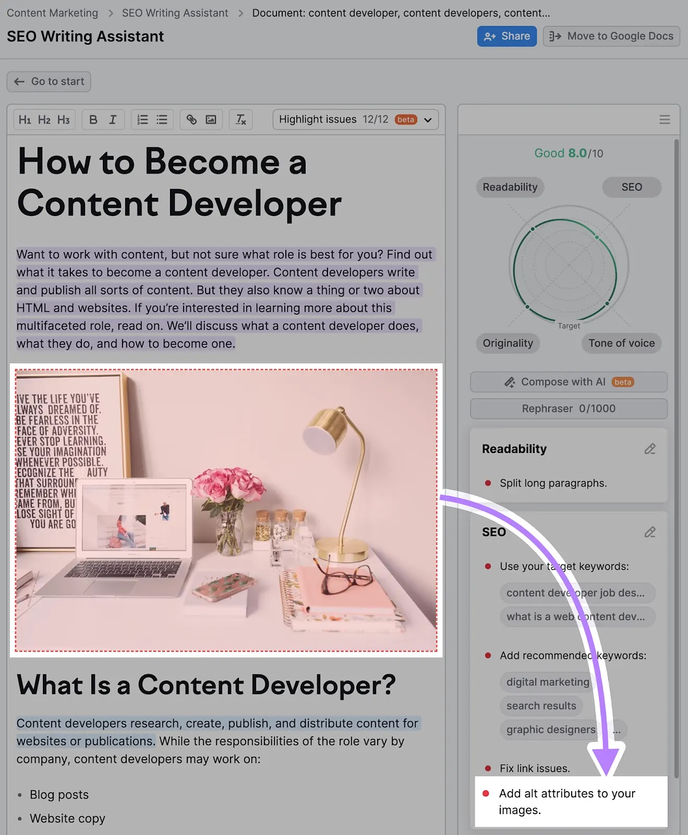Edit the Readability settings pencil icon

[649, 449]
